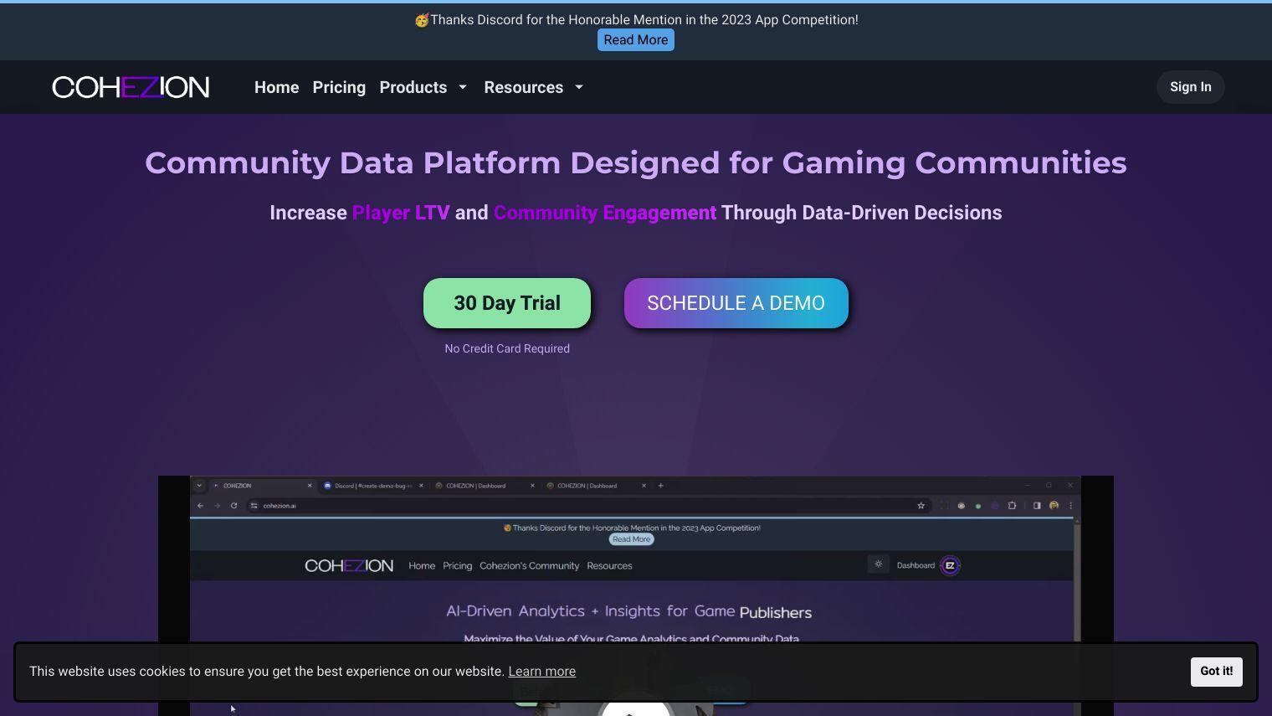Image resolution: width=1272 pixels, height=716 pixels.
Task: Click the 'Community Engagement' highlighted text
Action: 605,213
